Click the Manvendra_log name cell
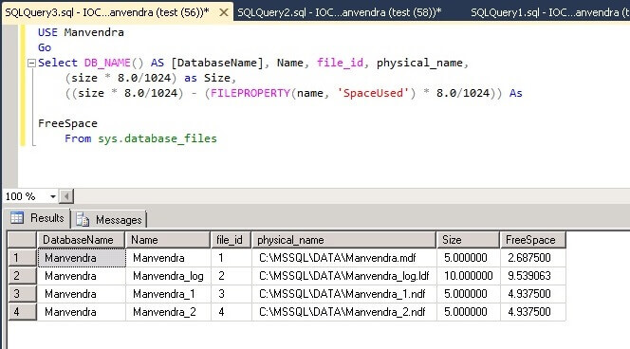This screenshot has height=349, width=630. (168, 276)
